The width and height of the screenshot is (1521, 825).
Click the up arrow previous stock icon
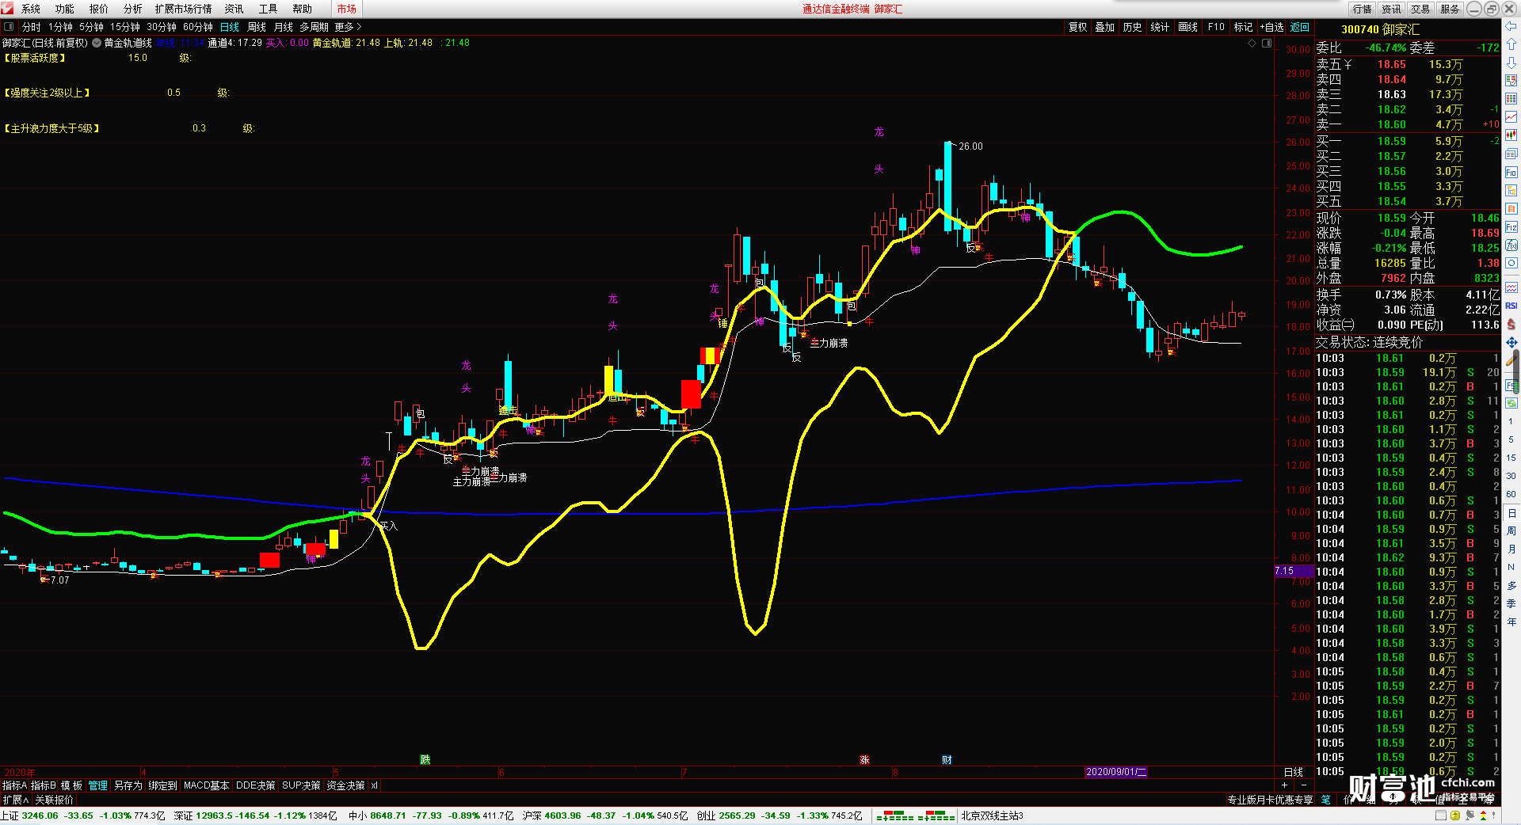1511,45
